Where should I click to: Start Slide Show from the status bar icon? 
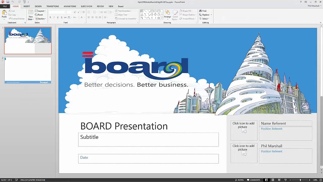(285, 180)
